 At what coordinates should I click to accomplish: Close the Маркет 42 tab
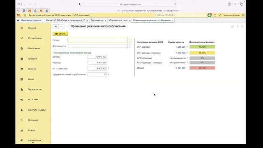click(87, 20)
